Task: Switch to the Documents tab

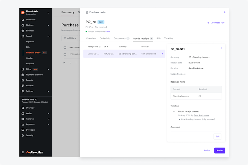Action: click(x=122, y=38)
